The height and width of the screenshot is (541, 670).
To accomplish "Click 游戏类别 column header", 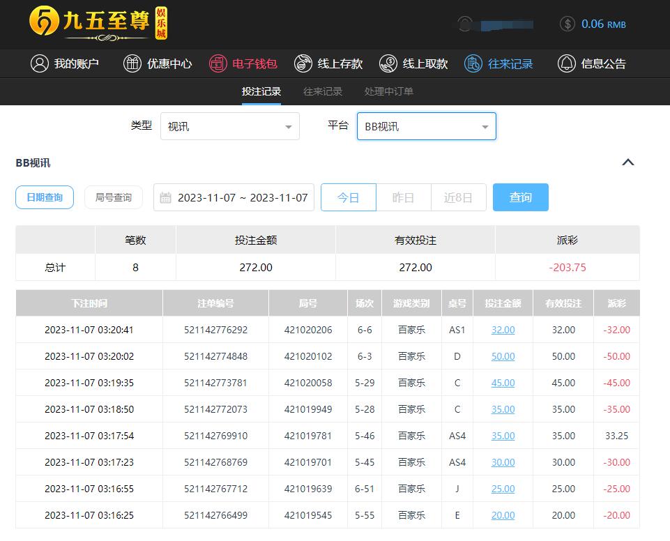I will tap(411, 303).
